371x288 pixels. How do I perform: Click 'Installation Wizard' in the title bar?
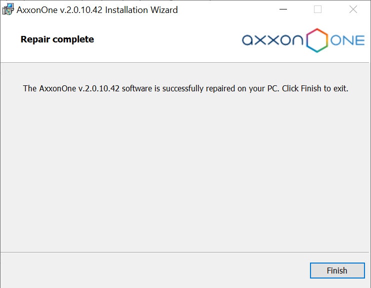point(141,9)
